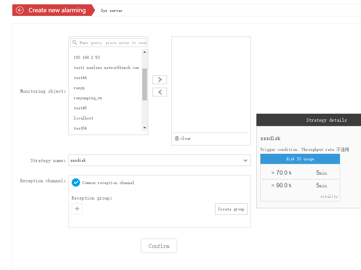Screen dimensions: 361x270
Task: Select renyanping_vm in the monitoring list
Action: pos(88,98)
